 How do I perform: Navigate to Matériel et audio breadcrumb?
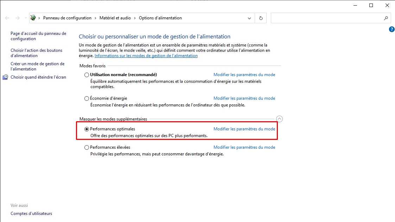(x=115, y=18)
